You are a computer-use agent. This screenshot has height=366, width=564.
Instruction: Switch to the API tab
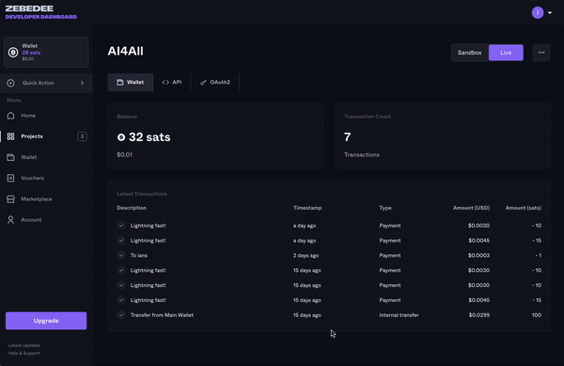coord(172,83)
